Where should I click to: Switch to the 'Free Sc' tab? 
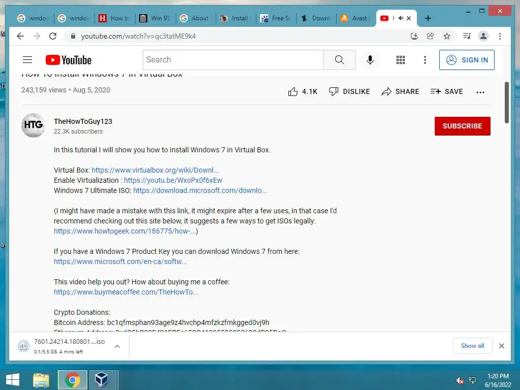[x=277, y=18]
